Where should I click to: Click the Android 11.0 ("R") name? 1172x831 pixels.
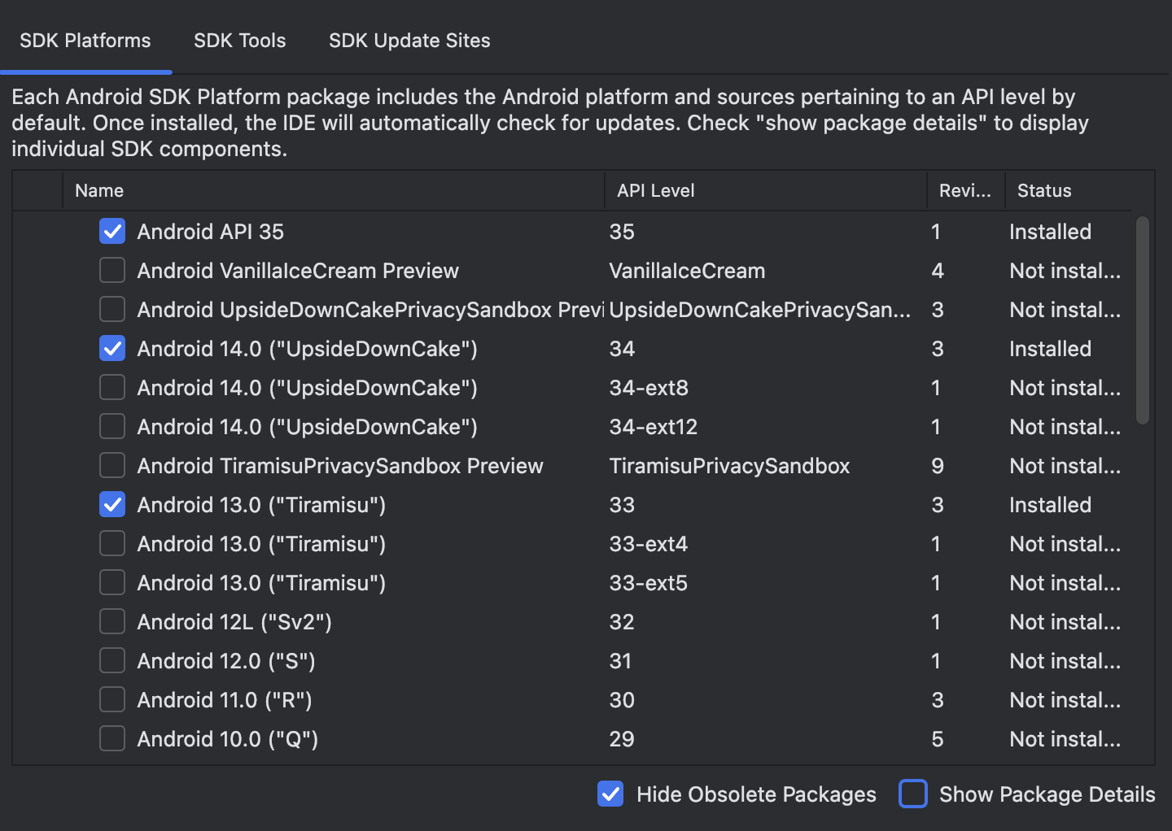(225, 700)
